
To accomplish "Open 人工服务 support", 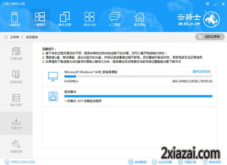I will tap(115, 19).
